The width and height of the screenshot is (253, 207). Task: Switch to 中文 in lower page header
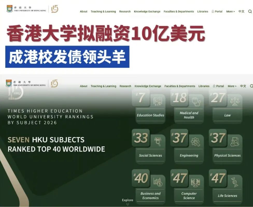[243, 86]
